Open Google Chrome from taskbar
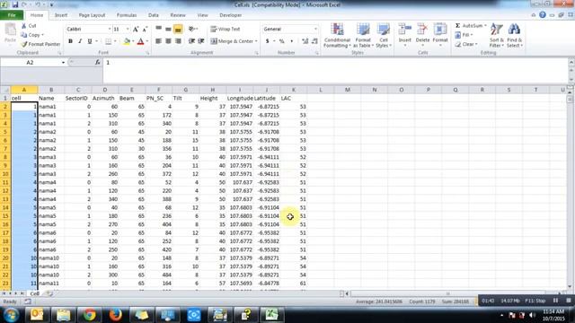The width and height of the screenshot is (575, 323). [x=89, y=315]
